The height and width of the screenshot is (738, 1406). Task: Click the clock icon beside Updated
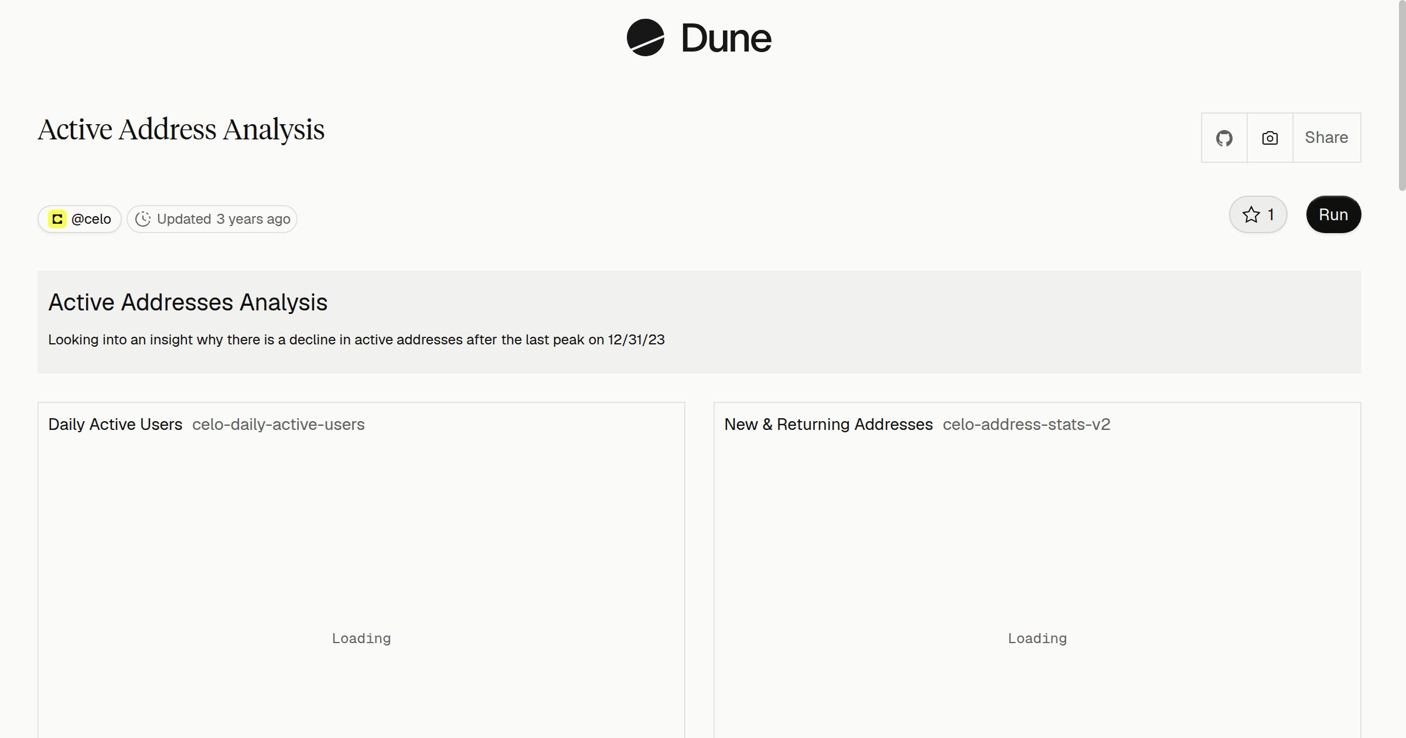coord(143,219)
